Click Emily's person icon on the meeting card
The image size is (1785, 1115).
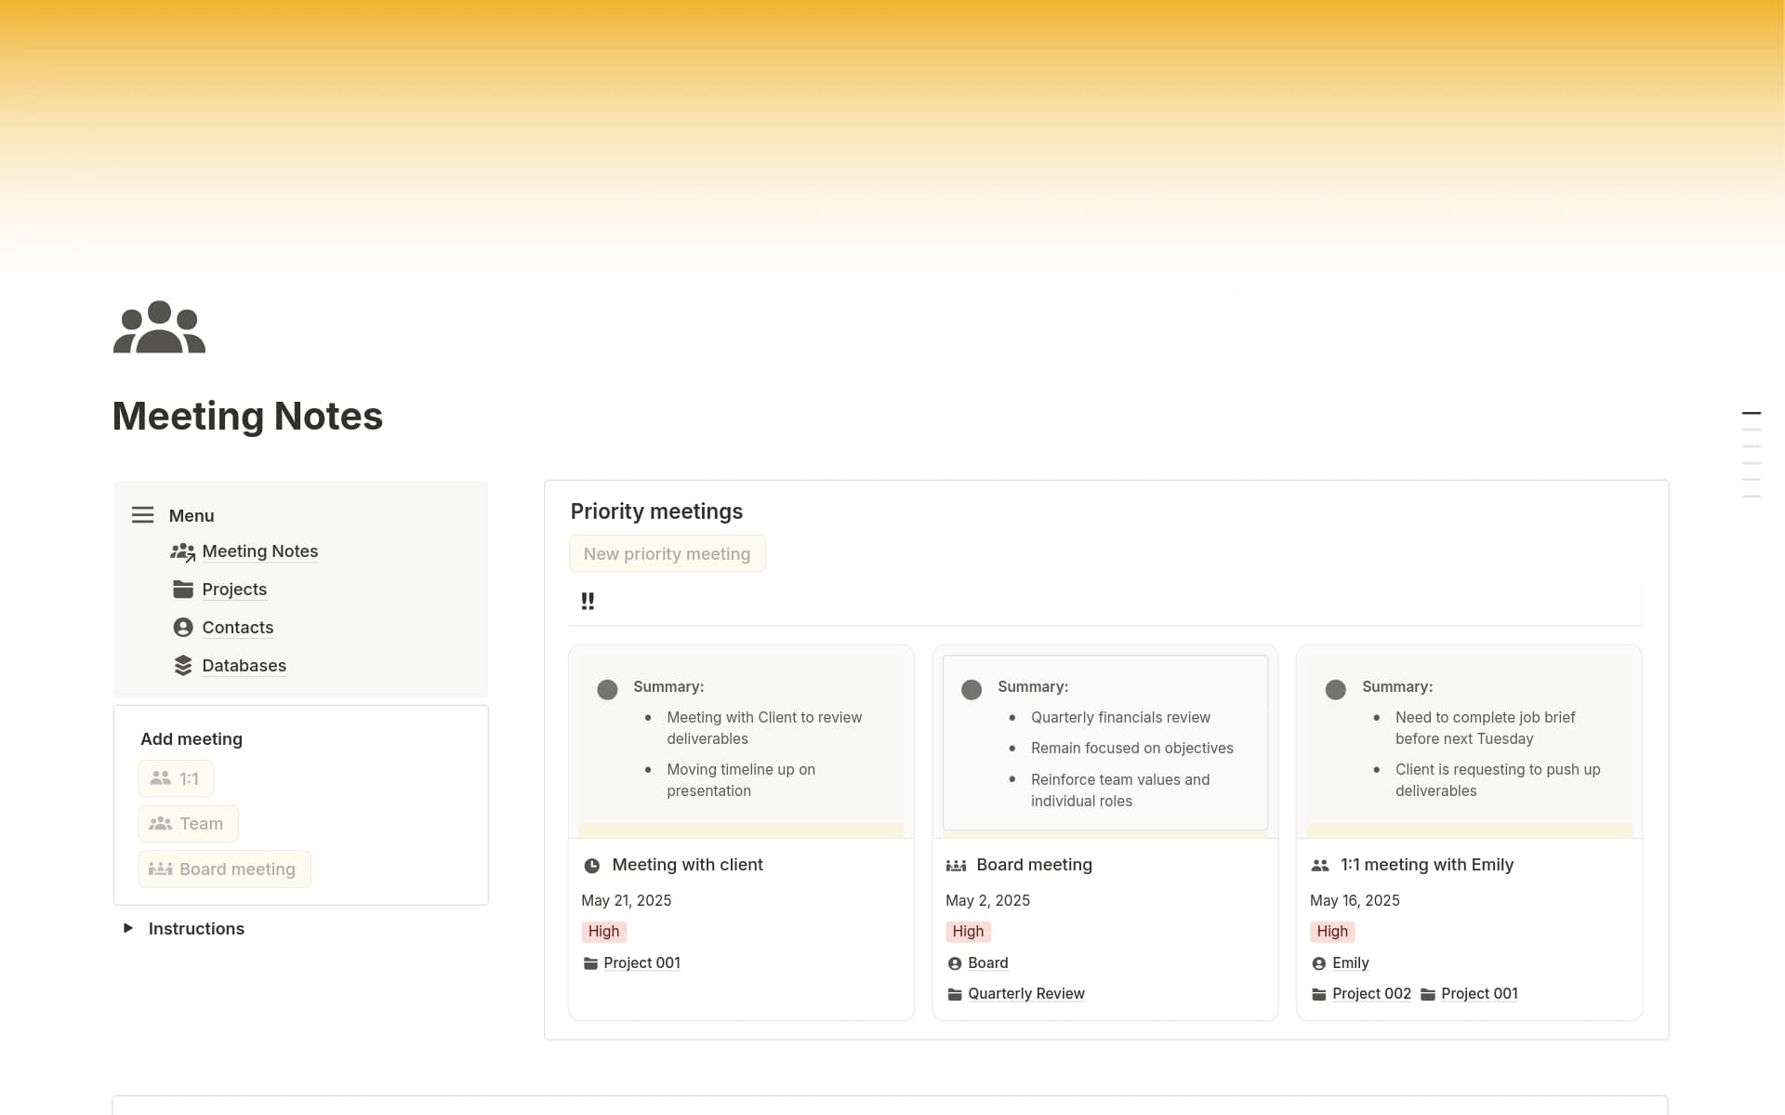click(x=1320, y=962)
